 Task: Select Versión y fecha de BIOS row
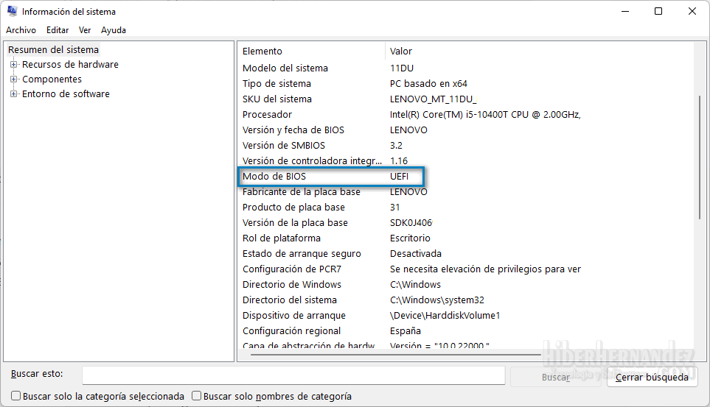[x=465, y=130]
